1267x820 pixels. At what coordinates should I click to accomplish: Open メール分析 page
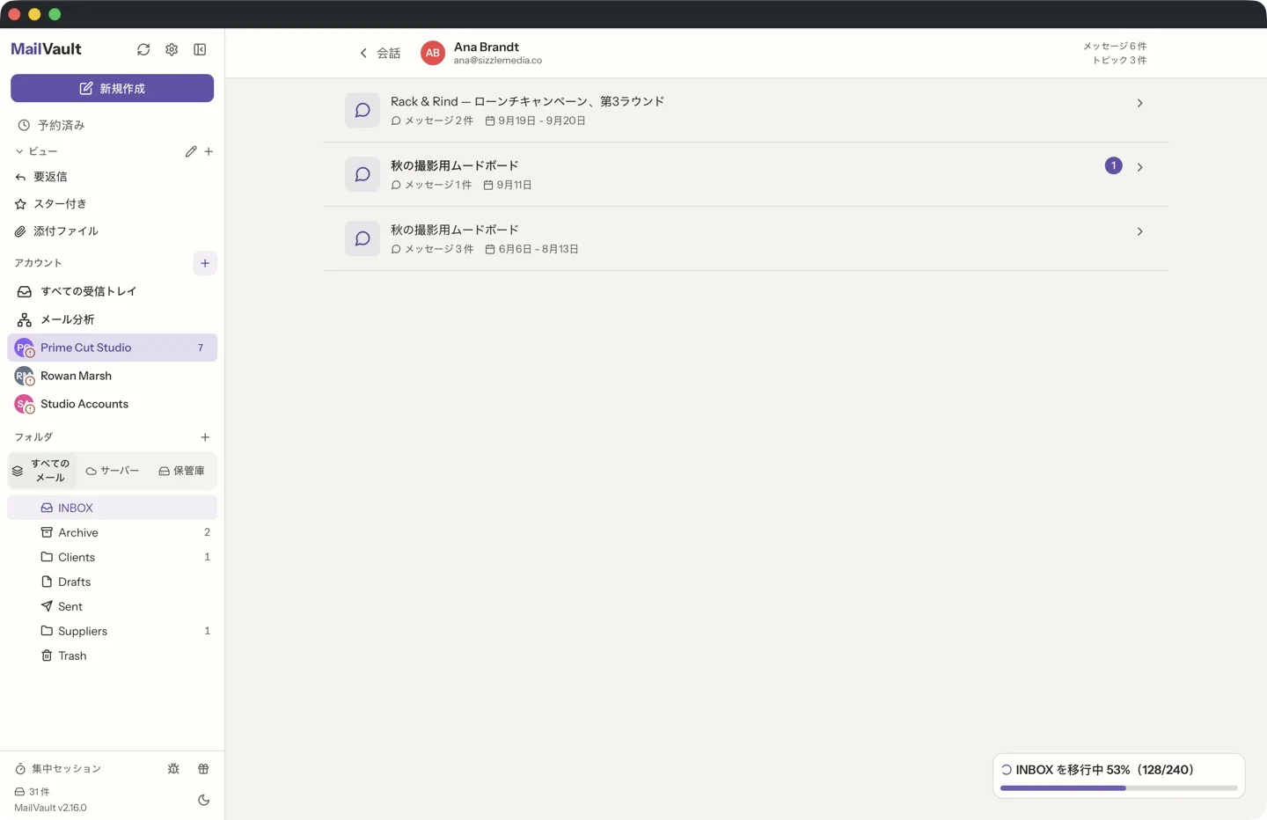pos(112,319)
